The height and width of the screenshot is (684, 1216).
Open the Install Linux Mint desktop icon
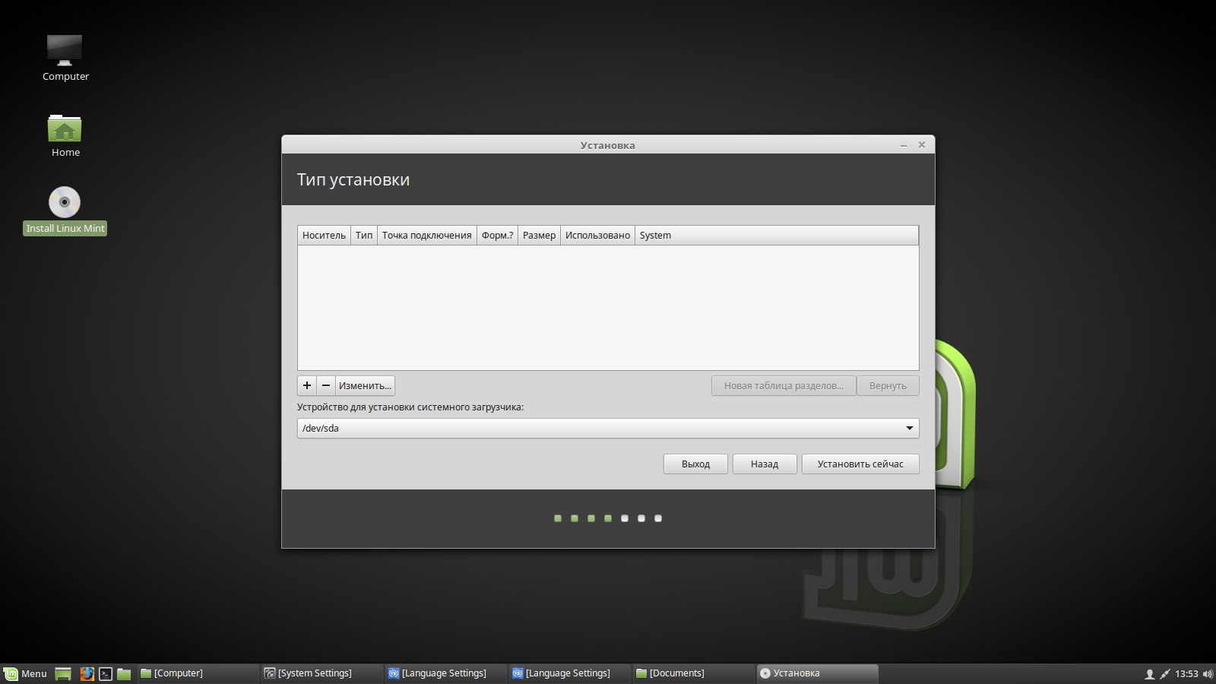point(65,203)
